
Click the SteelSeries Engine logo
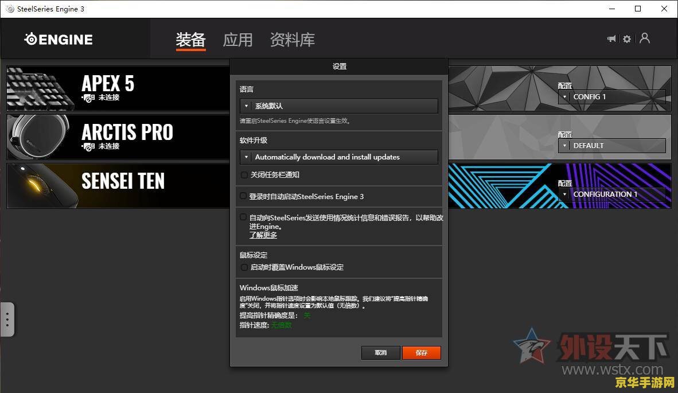(x=59, y=40)
